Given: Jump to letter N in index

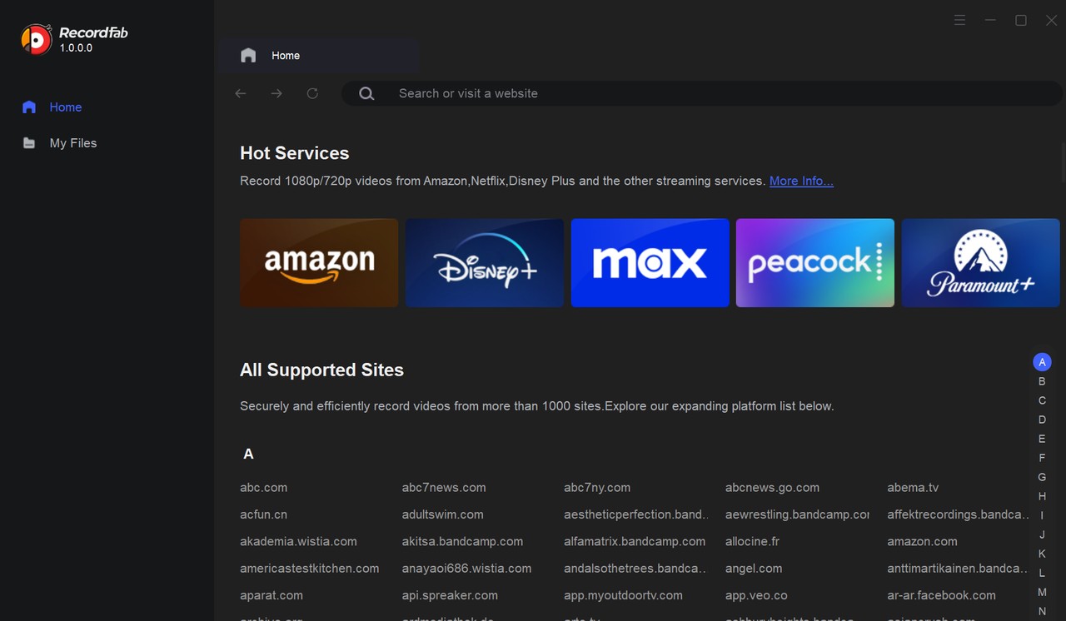Looking at the screenshot, I should pyautogui.click(x=1042, y=611).
